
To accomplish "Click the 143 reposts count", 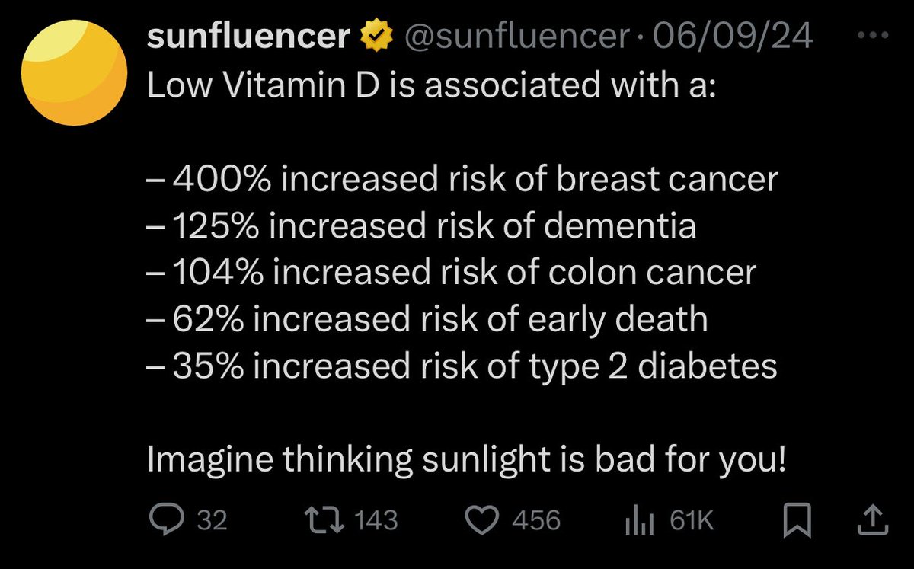I will coord(376,521).
